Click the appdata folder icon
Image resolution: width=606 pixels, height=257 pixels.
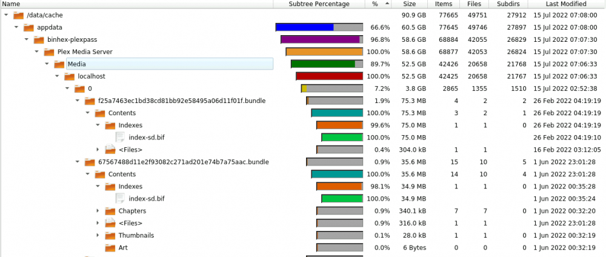28,27
